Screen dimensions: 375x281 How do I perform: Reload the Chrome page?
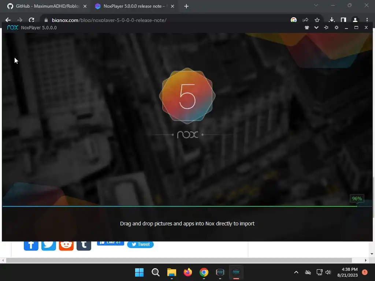[x=31, y=20]
